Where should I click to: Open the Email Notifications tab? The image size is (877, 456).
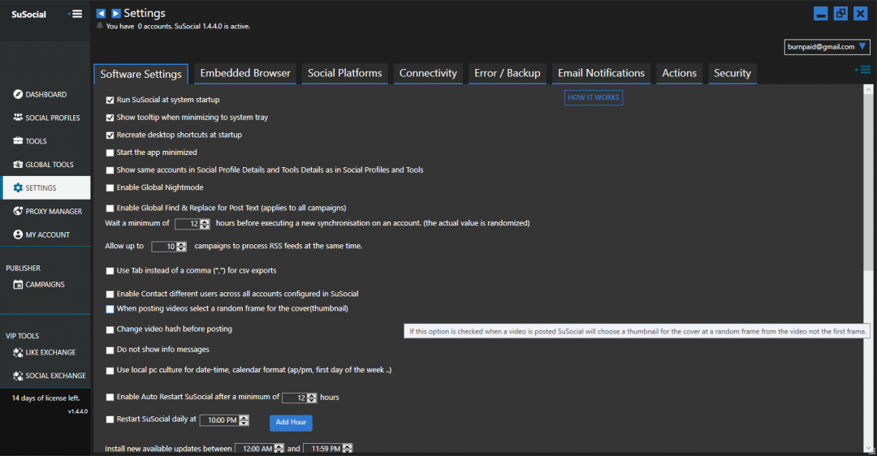pos(601,74)
